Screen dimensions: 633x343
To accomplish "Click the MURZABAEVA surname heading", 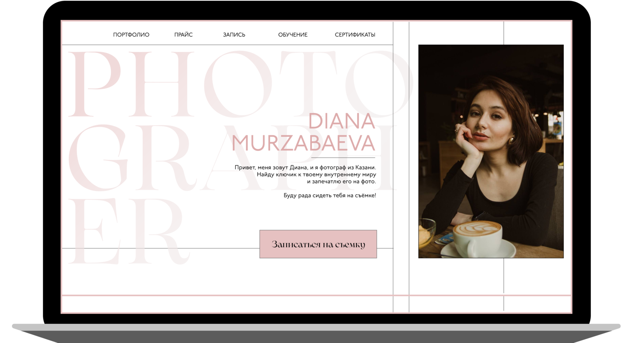I will pyautogui.click(x=303, y=144).
